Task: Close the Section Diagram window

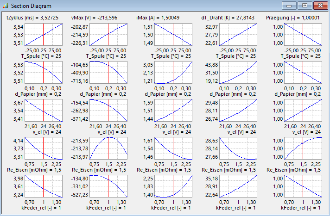Action: pos(320,6)
